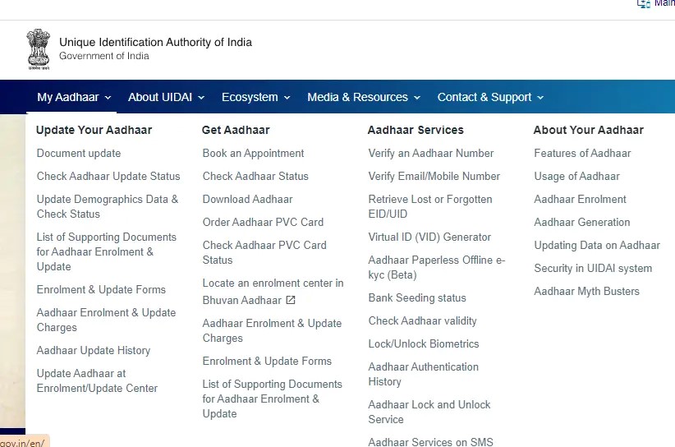The image size is (675, 447).
Task: Click the Get Aadhaar heading
Action: [236, 130]
